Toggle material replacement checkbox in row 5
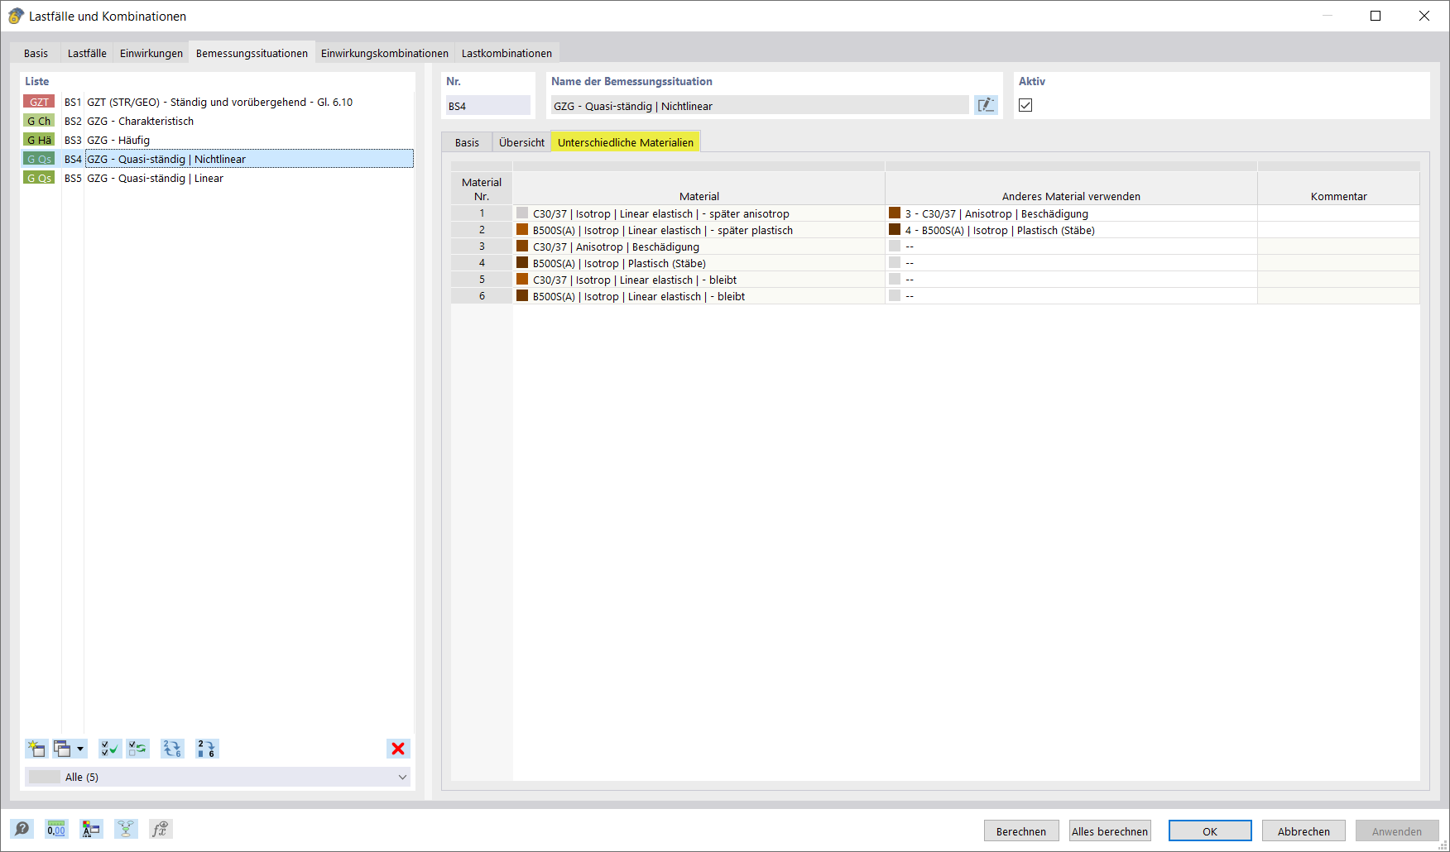 tap(895, 279)
